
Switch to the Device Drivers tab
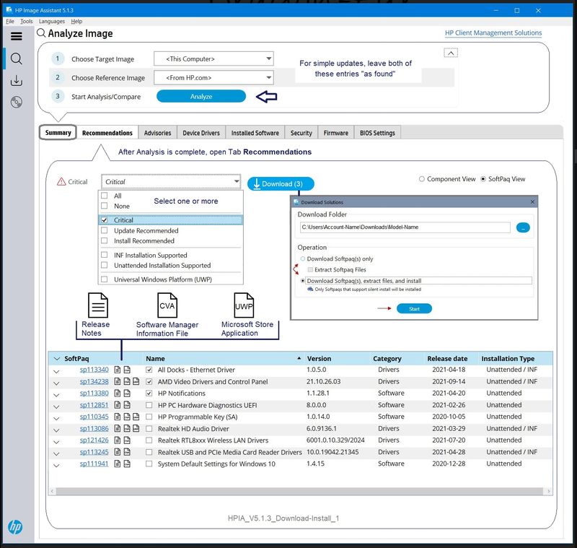(x=201, y=133)
